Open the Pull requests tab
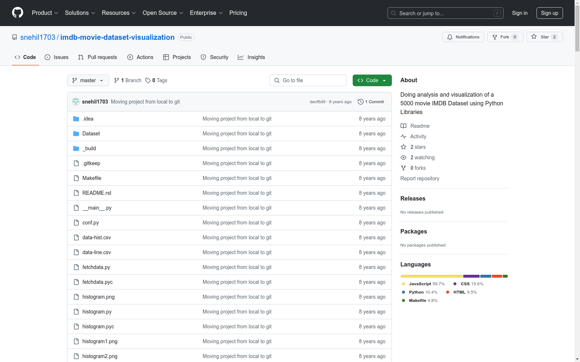The image size is (580, 362). point(98,57)
